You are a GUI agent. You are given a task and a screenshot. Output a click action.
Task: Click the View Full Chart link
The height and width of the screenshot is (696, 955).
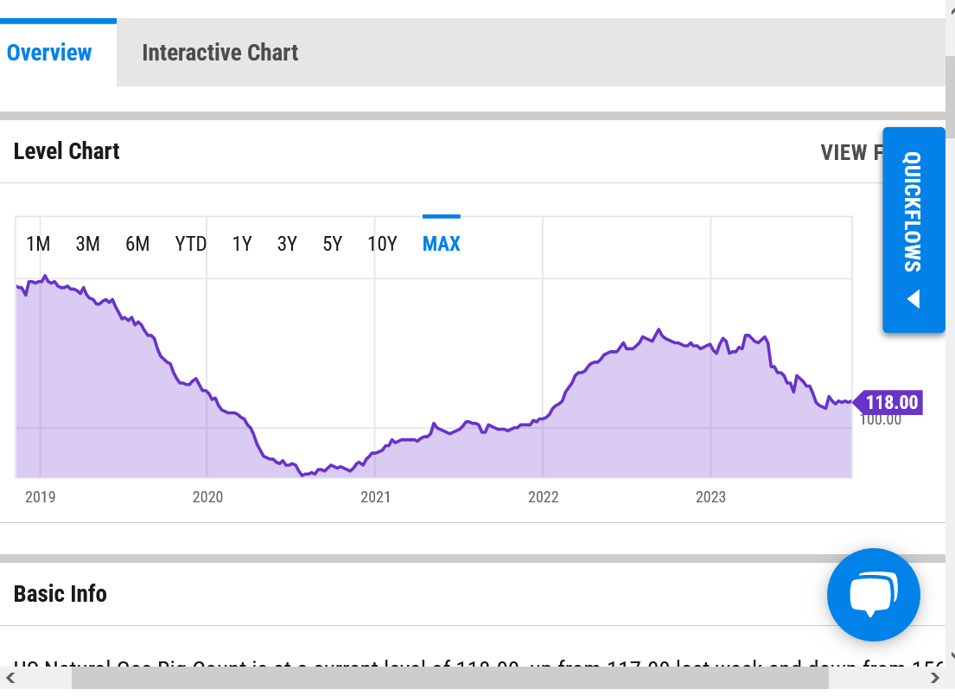pos(850,152)
